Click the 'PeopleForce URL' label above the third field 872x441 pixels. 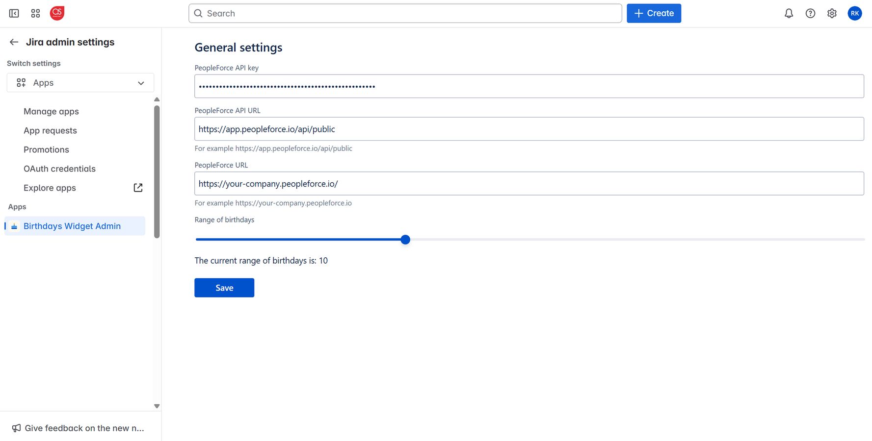pyautogui.click(x=221, y=165)
